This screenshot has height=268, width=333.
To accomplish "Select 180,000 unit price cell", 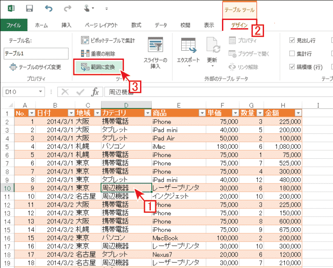I will (x=222, y=147).
